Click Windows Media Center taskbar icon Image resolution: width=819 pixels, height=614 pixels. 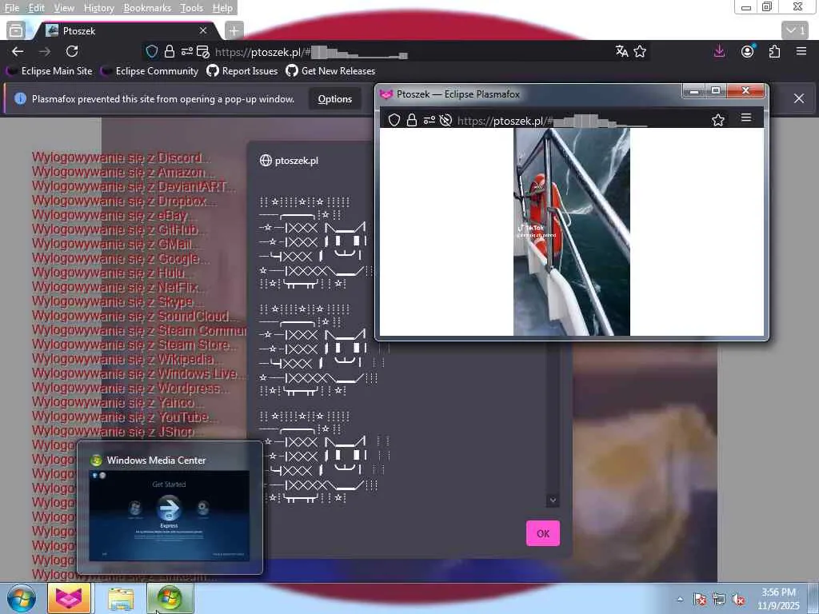pos(170,599)
